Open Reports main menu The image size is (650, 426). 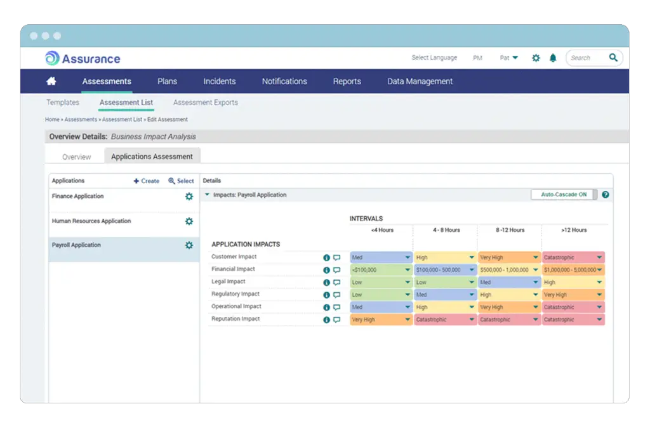click(x=347, y=82)
